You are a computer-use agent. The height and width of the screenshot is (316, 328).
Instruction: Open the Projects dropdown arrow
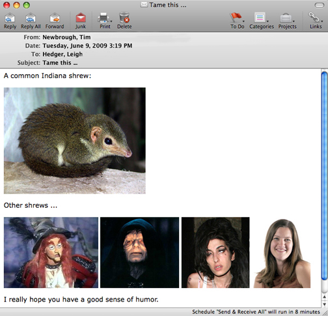[x=294, y=22]
